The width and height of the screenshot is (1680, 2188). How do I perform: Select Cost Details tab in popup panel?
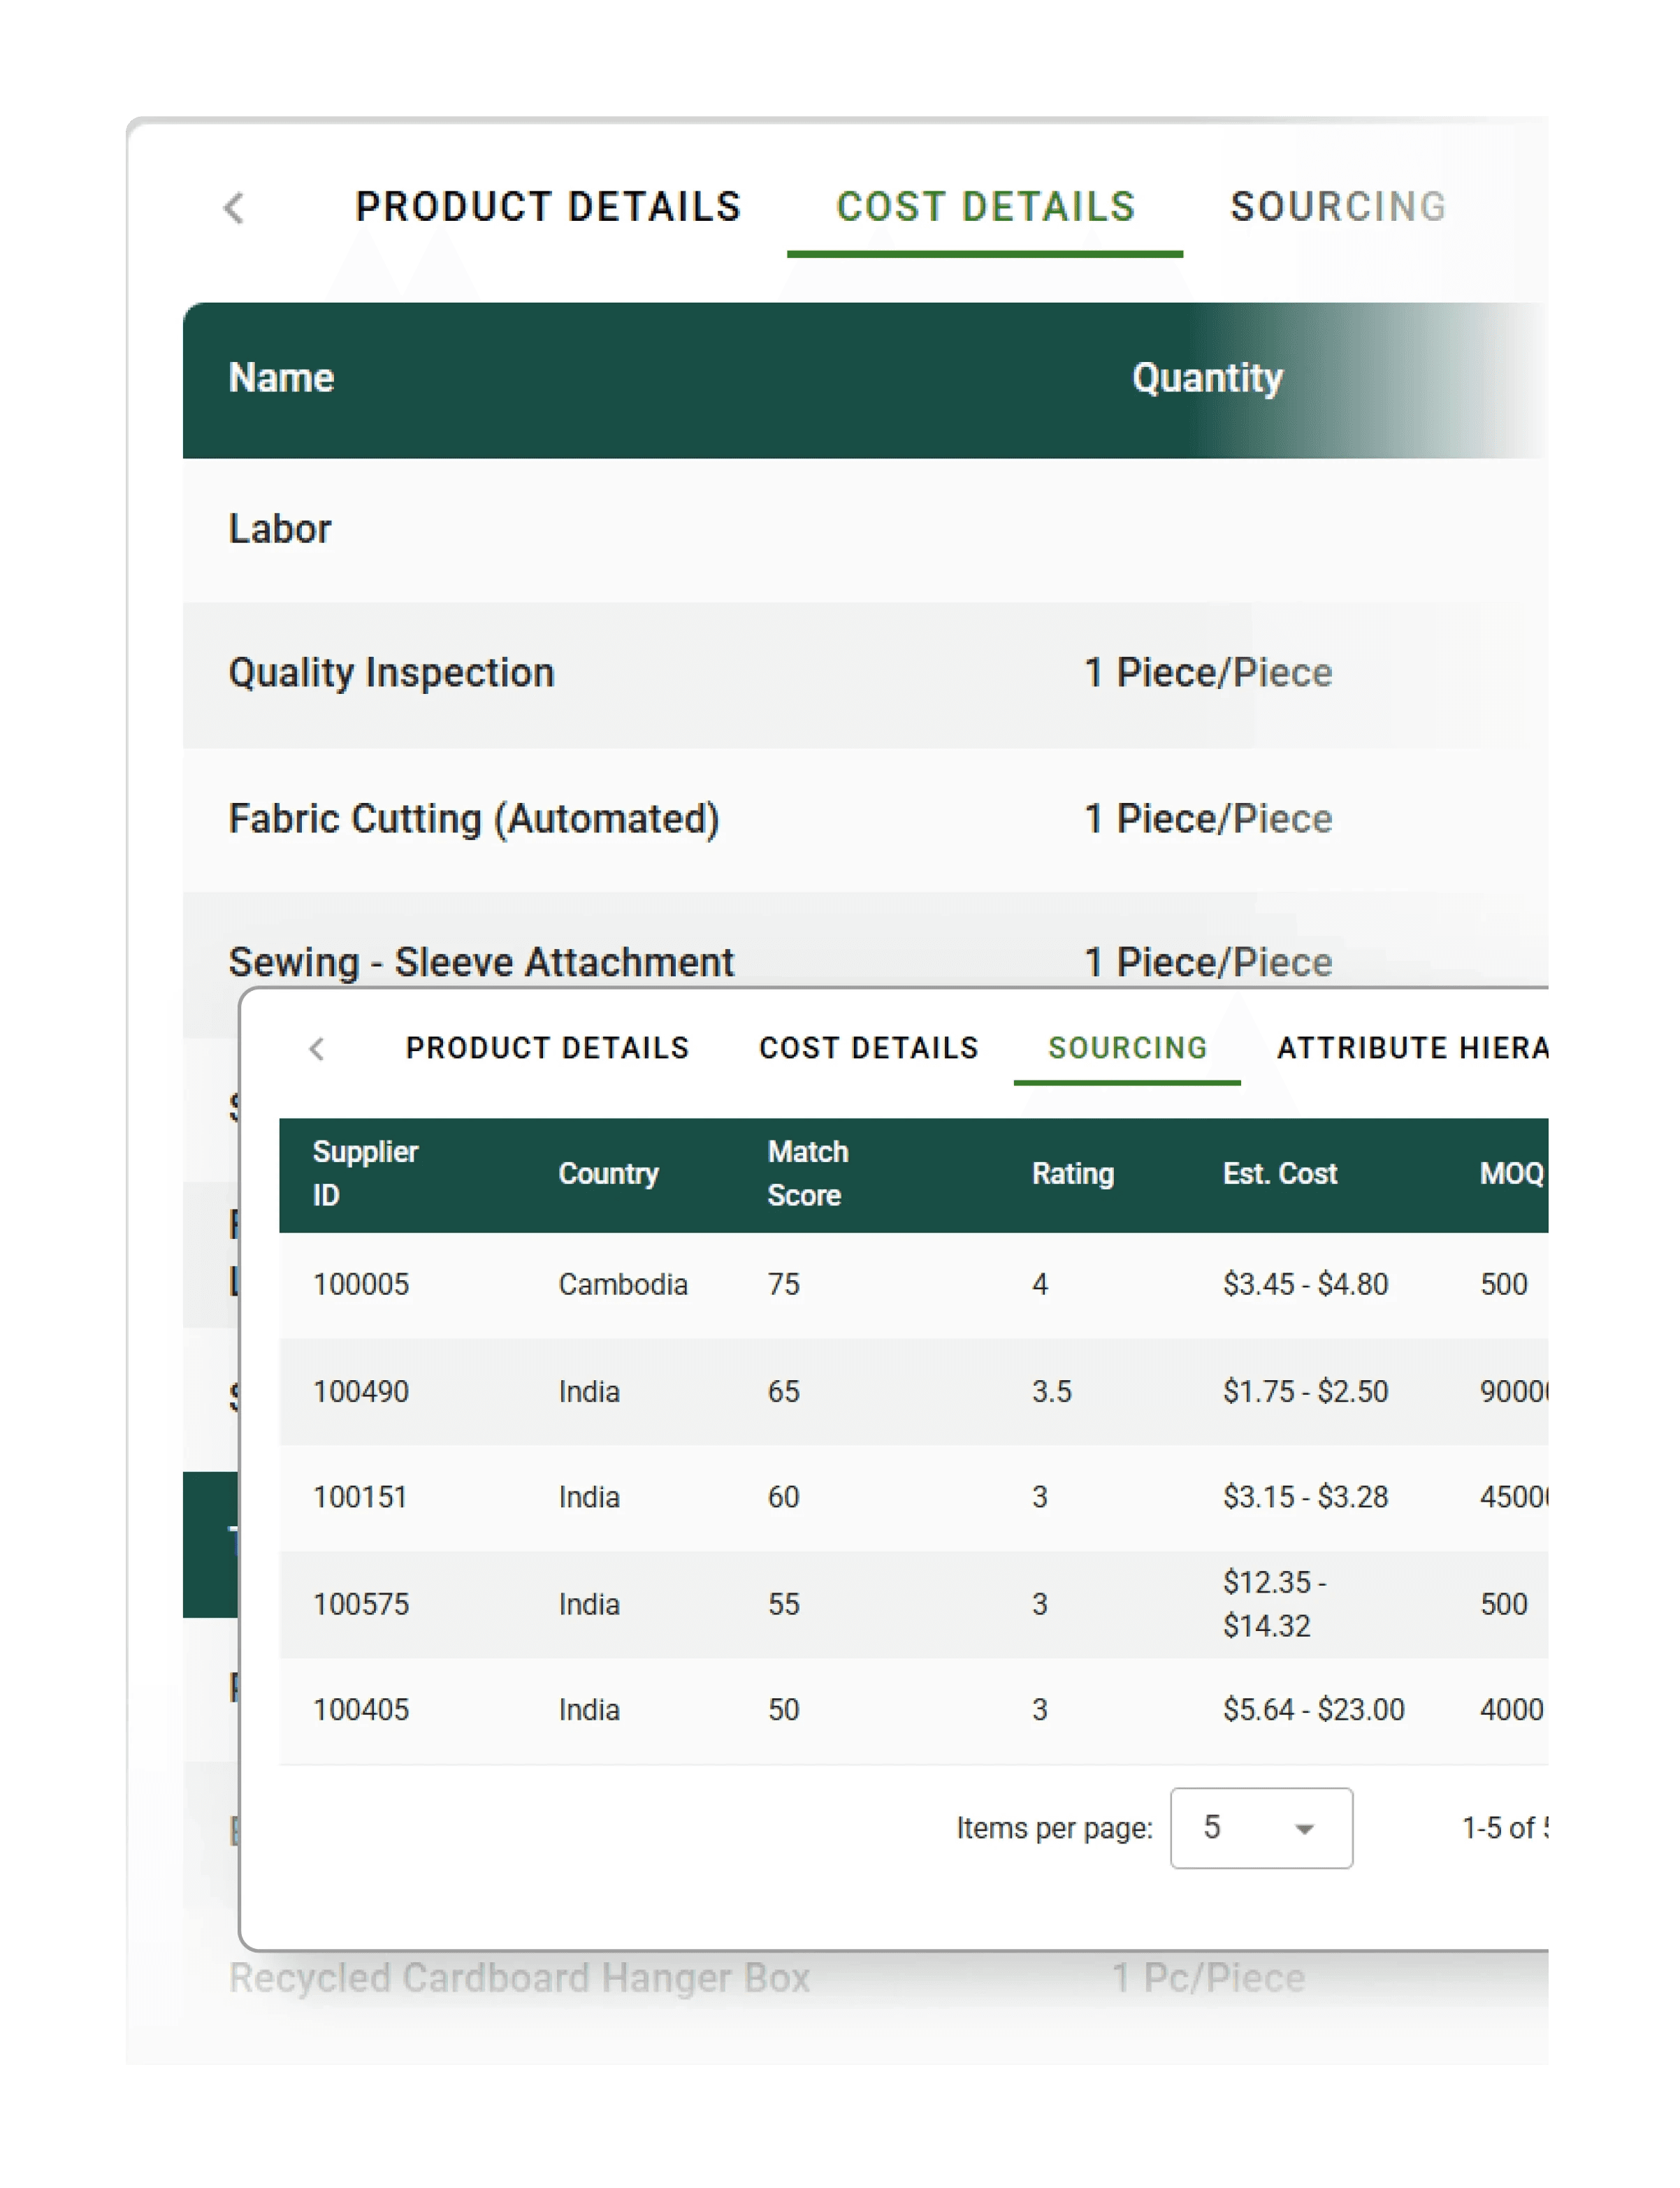pyautogui.click(x=868, y=1048)
